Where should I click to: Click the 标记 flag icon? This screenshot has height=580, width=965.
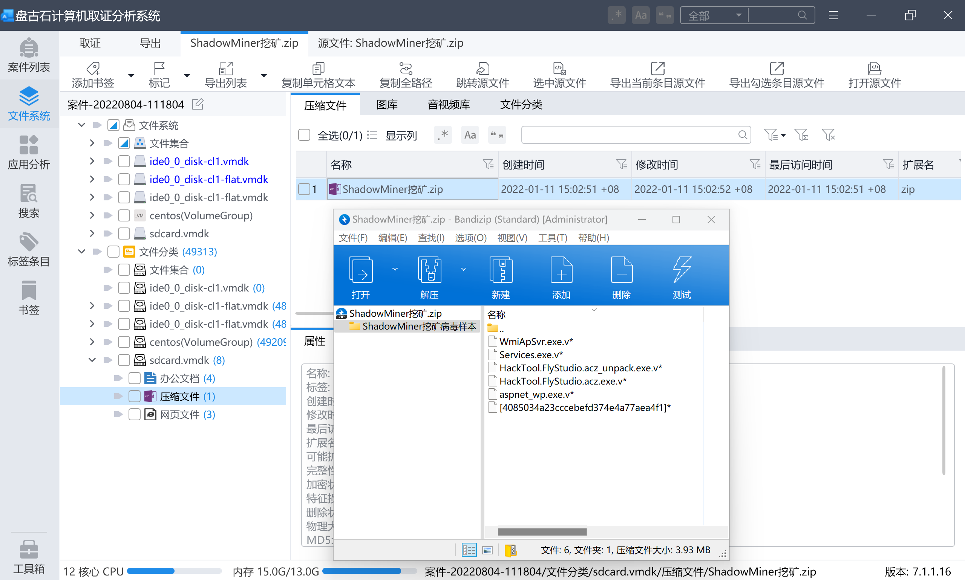click(x=159, y=69)
